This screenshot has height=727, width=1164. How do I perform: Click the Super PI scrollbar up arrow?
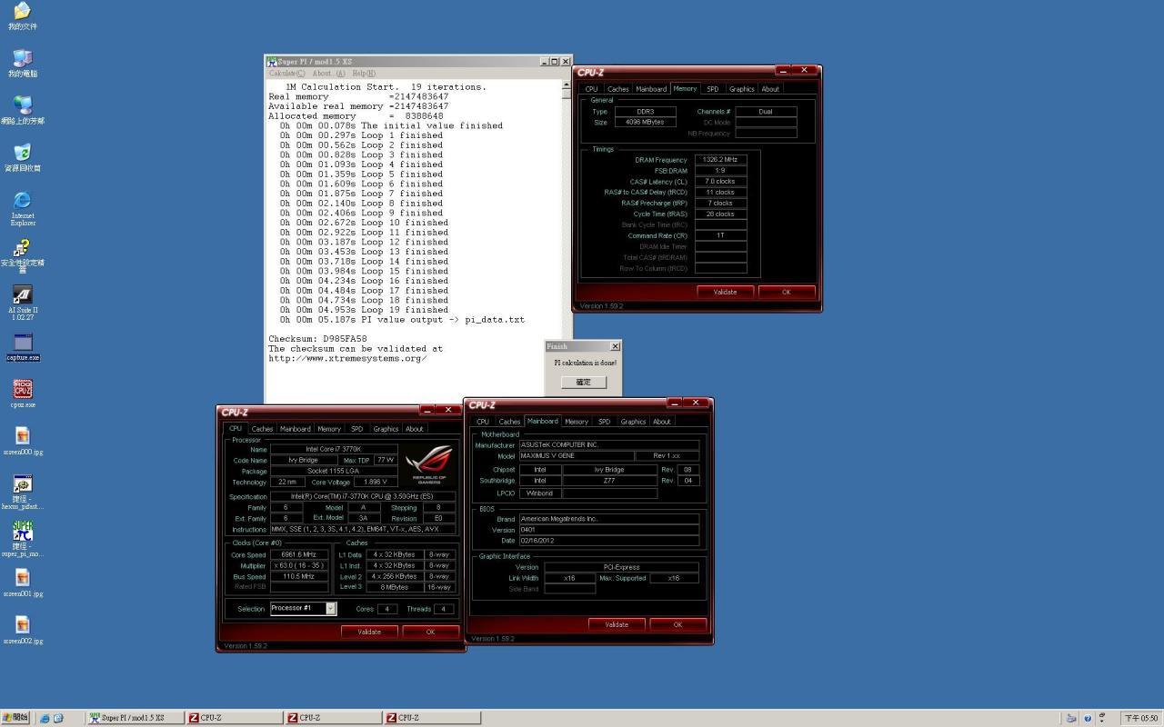pos(567,85)
